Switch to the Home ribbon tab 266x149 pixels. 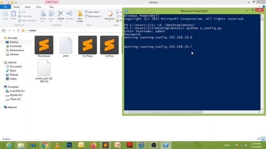coord(17,7)
